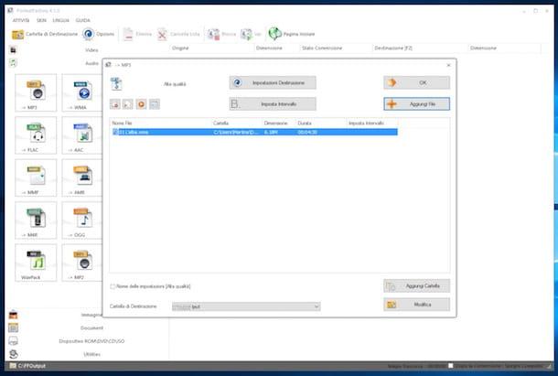Viewport: 558px width, 376px height.
Task: Click the Cartella di Destinazione toolbar button
Action: pyautogui.click(x=45, y=34)
